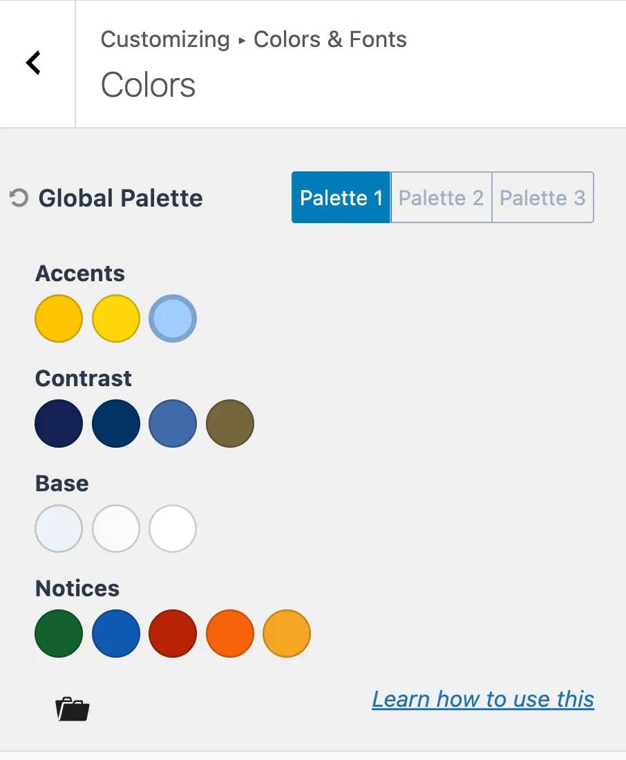Edit the pale blue Base swatch
The image size is (626, 760).
point(59,529)
